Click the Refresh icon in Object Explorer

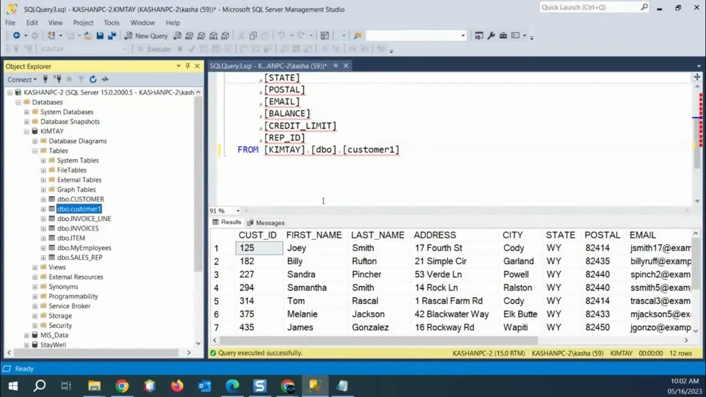click(x=93, y=79)
